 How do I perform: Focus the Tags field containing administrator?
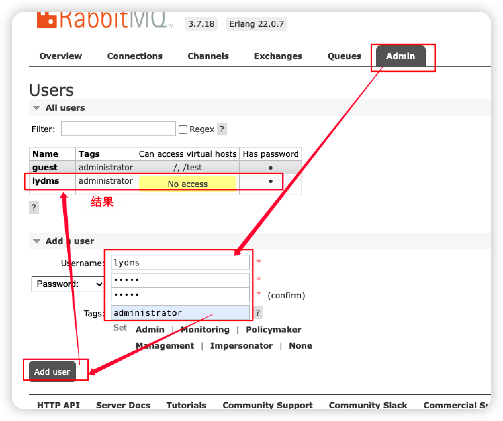point(180,313)
